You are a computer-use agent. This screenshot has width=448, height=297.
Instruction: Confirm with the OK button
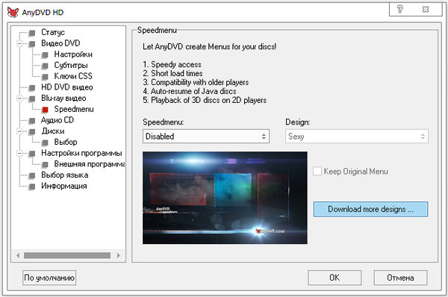click(x=335, y=278)
